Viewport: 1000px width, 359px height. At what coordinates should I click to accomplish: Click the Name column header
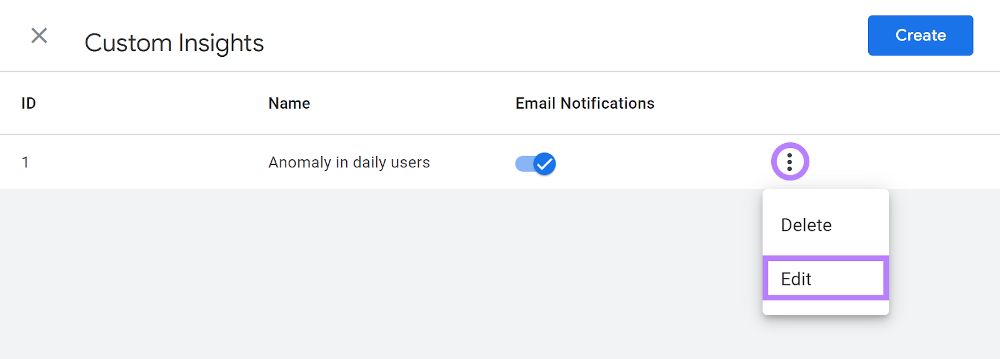click(x=289, y=104)
